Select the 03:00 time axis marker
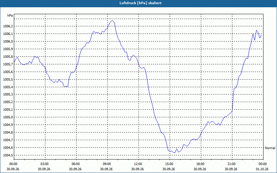 click(x=45, y=164)
